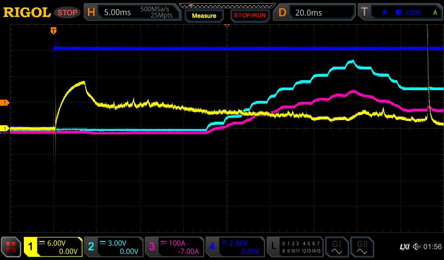Toggle channel 2 with 3.00V scale
The image size is (444, 260).
(114, 247)
